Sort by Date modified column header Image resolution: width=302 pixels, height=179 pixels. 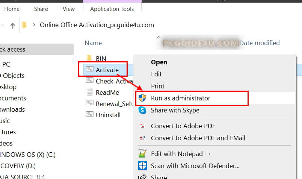click(259, 43)
